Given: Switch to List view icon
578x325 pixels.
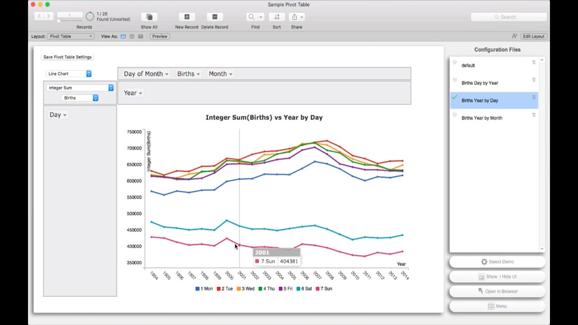Looking at the screenshot, I should coord(132,36).
